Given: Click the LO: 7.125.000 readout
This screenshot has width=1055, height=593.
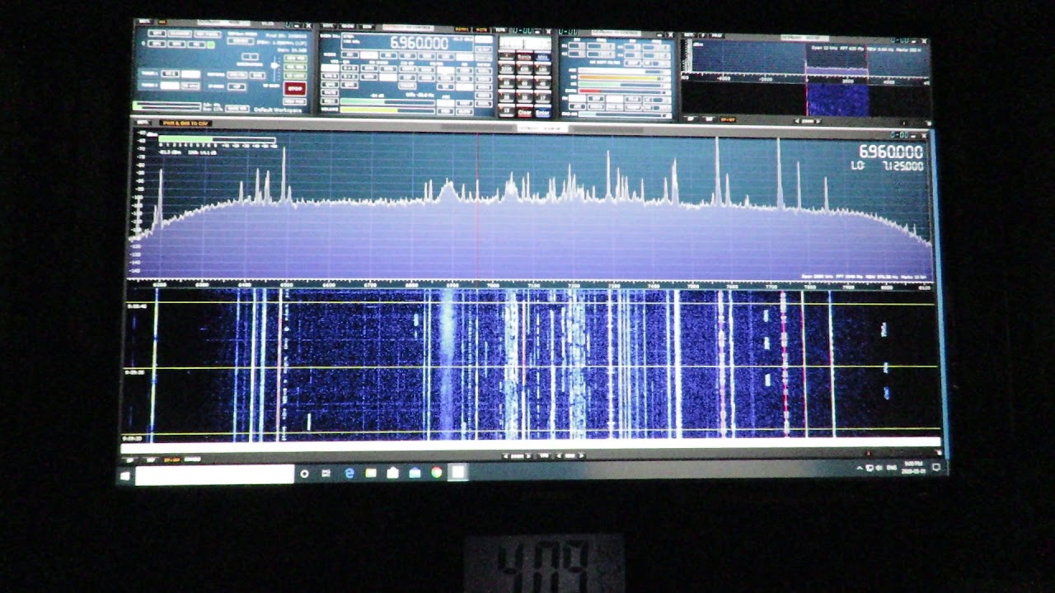Looking at the screenshot, I should pos(888,166).
